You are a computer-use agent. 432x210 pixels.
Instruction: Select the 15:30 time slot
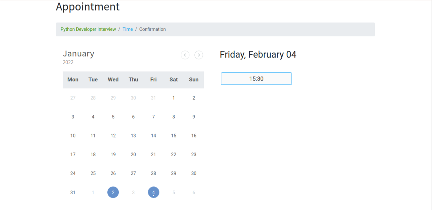[256, 79]
